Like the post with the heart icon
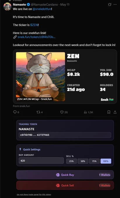 pyautogui.click(x=62, y=112)
